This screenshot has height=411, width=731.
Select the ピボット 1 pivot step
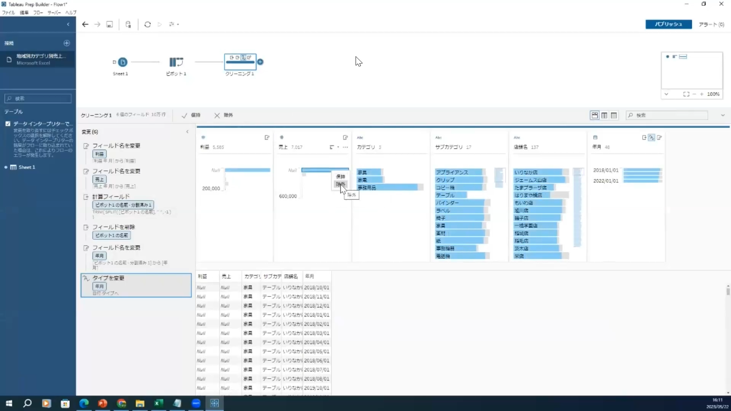(176, 62)
